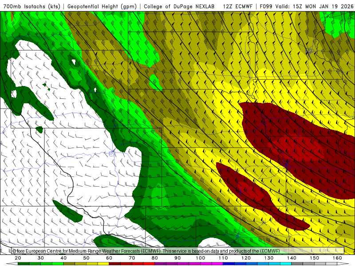Viewport: 355px width, 266px height.
Task: Click the bright yellow legend swatch just before 60
Action: coord(103,264)
